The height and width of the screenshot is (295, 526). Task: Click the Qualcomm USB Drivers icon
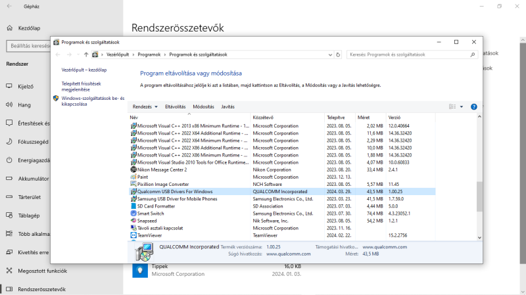(x=133, y=192)
